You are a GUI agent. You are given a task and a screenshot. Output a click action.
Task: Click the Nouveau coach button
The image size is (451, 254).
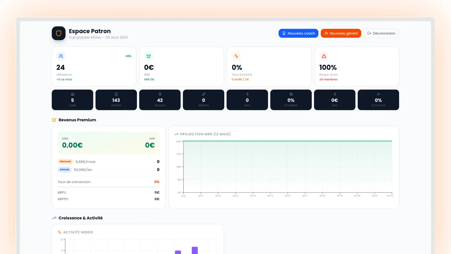(x=298, y=33)
